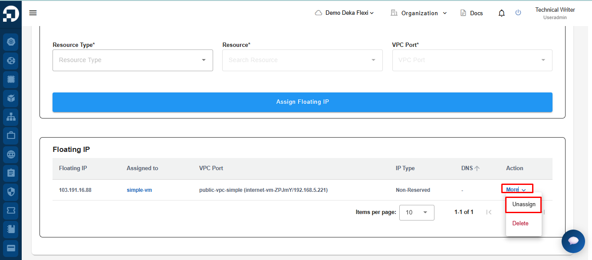Open the simple-vm link
This screenshot has height=260, width=592.
pos(139,190)
